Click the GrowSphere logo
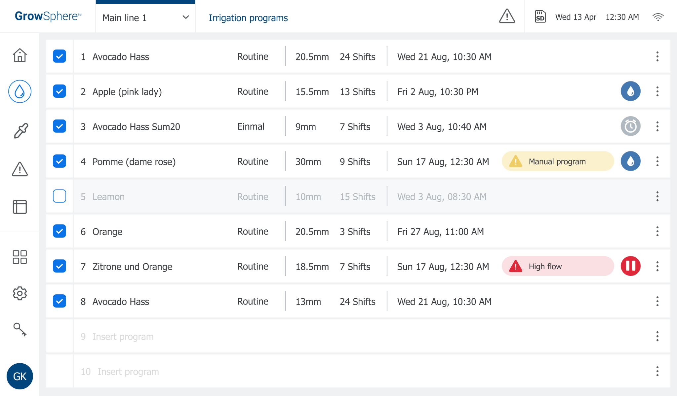This screenshot has height=396, width=677. point(48,16)
